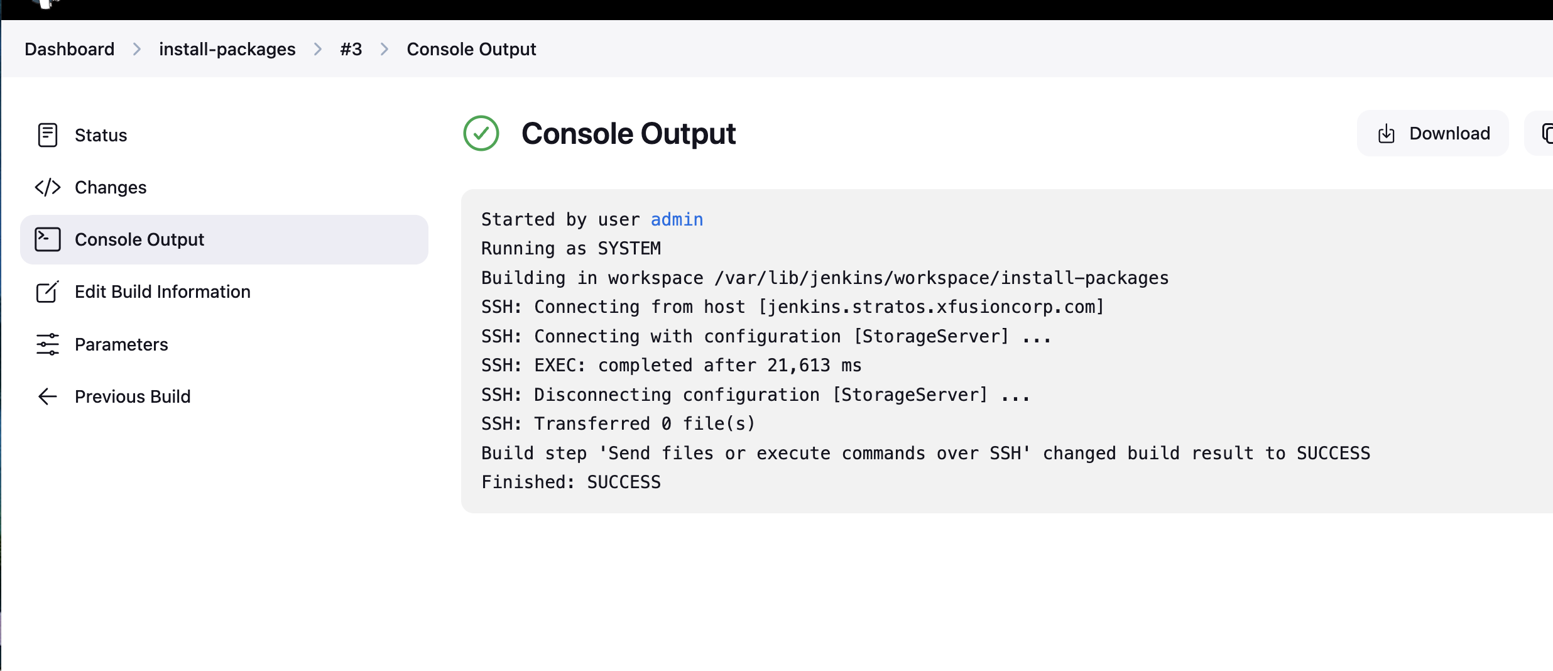1553x671 pixels.
Task: Go to Dashboard in the breadcrumb
Action: (70, 49)
